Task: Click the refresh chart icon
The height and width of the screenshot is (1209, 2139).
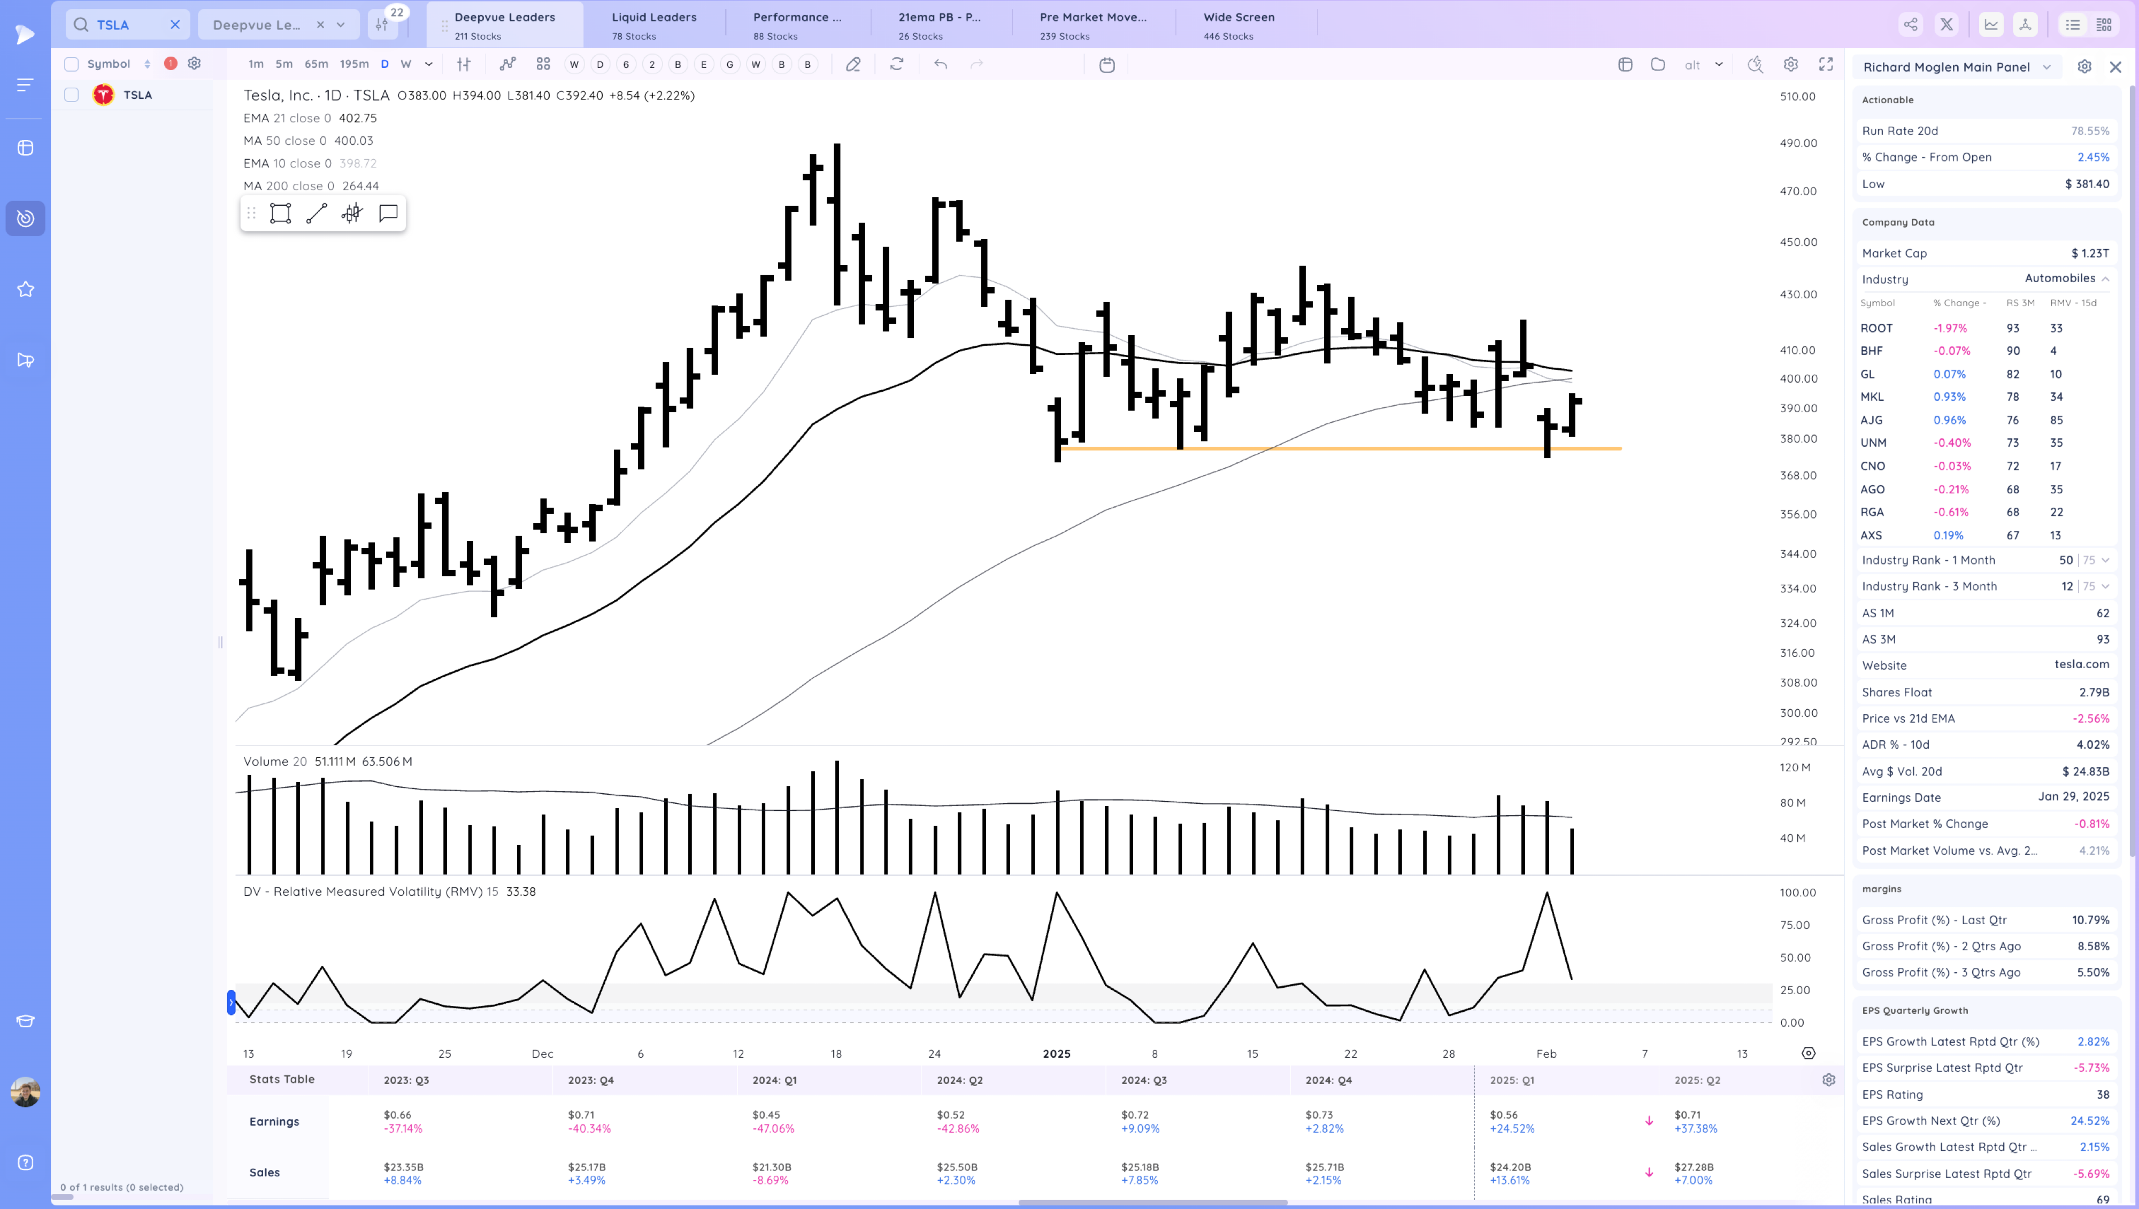Action: pos(896,64)
